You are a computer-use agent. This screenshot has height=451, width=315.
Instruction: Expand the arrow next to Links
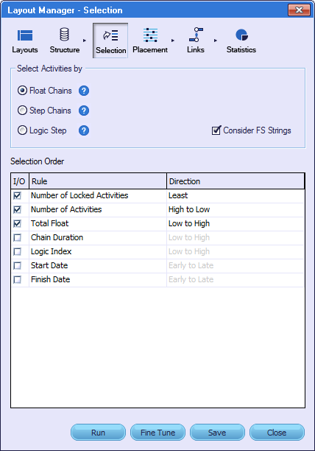tap(216, 41)
